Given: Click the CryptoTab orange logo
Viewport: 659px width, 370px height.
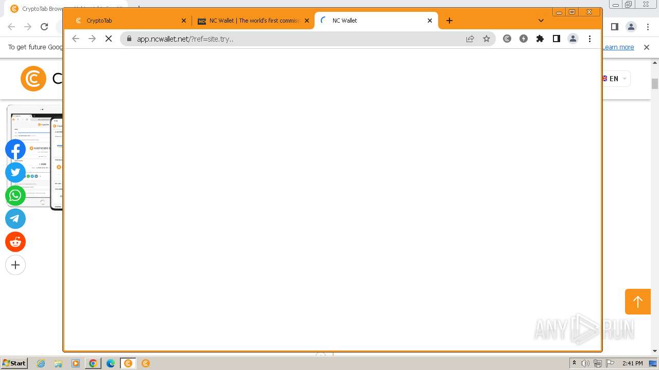Looking at the screenshot, I should coord(33,79).
